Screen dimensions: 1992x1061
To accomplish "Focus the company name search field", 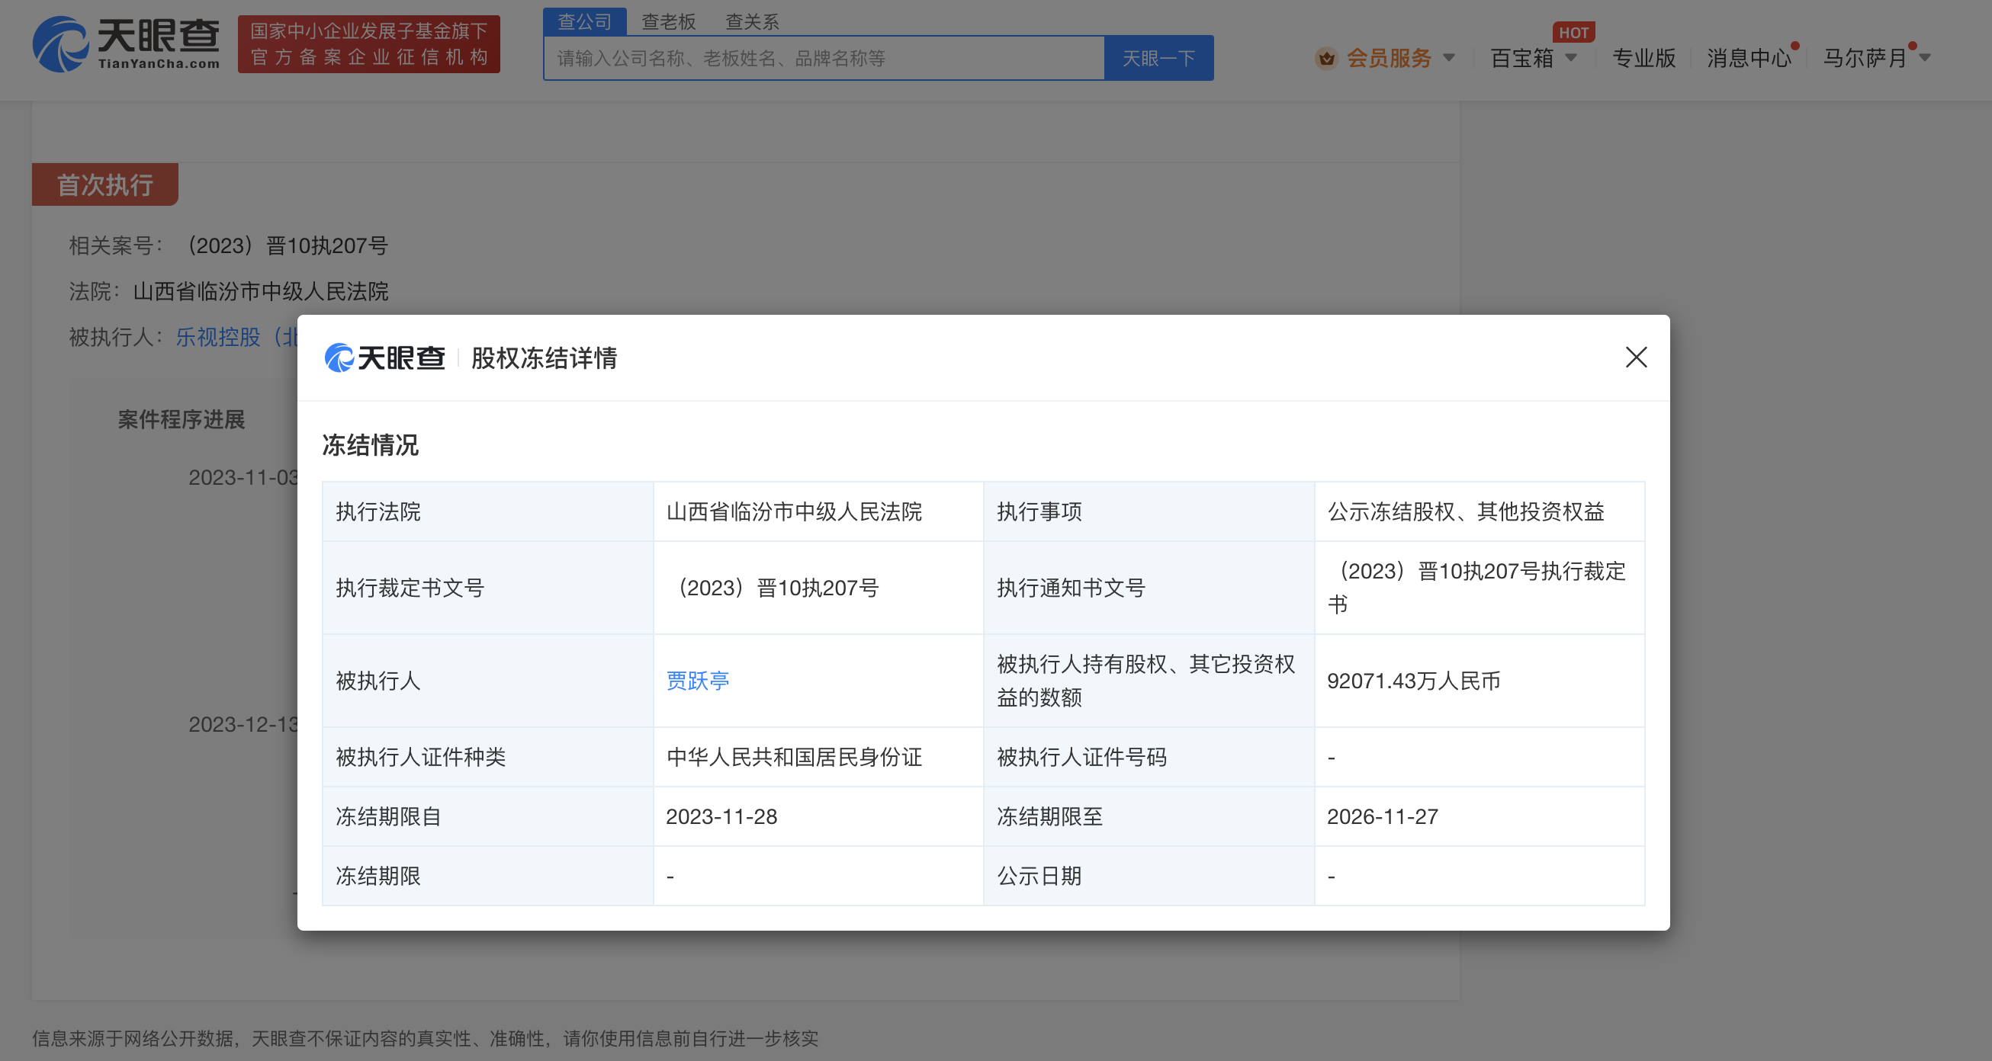I will 824,59.
